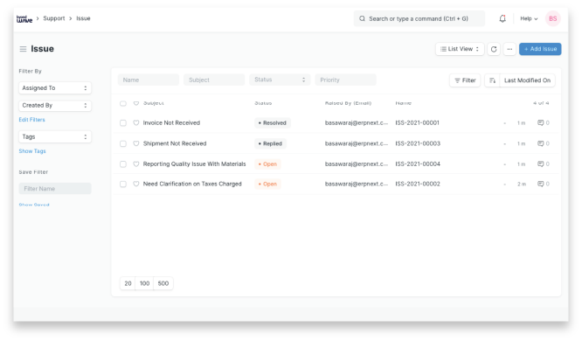Image resolution: width=582 pixels, height=341 pixels.
Task: Open the notifications bell
Action: 502,18
